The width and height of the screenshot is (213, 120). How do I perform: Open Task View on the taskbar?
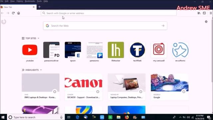click(x=69, y=117)
